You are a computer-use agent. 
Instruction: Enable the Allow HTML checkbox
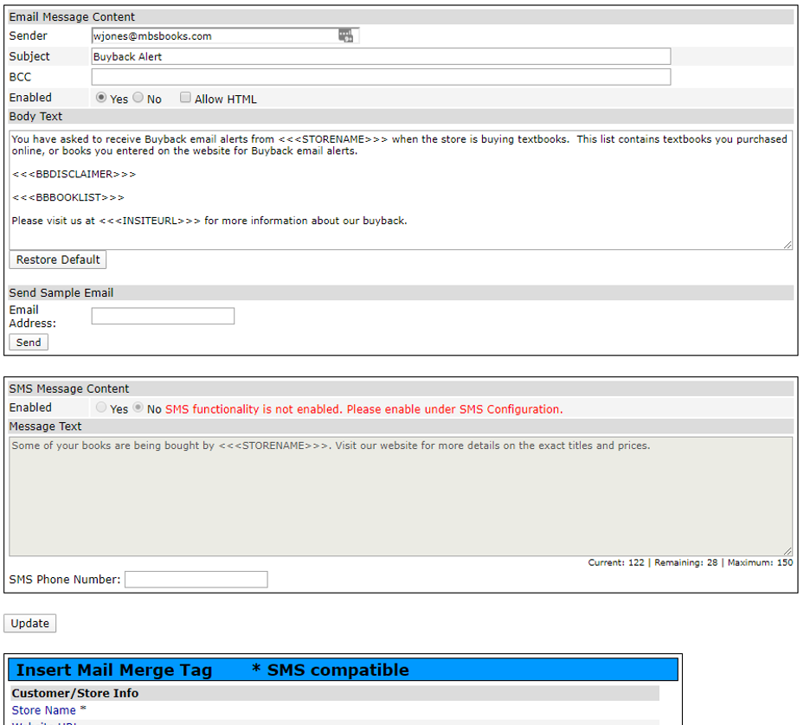(185, 99)
